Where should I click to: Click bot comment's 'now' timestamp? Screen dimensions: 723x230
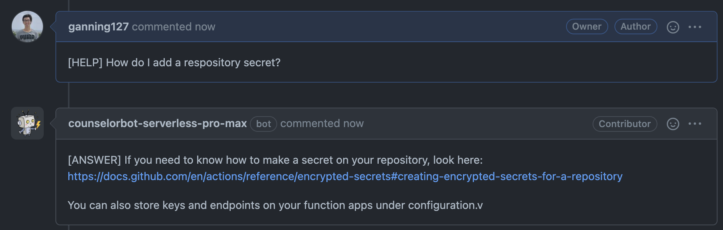pyautogui.click(x=353, y=124)
